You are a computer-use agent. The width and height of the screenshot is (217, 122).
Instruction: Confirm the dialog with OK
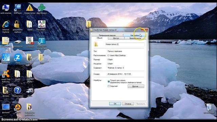click(115, 104)
